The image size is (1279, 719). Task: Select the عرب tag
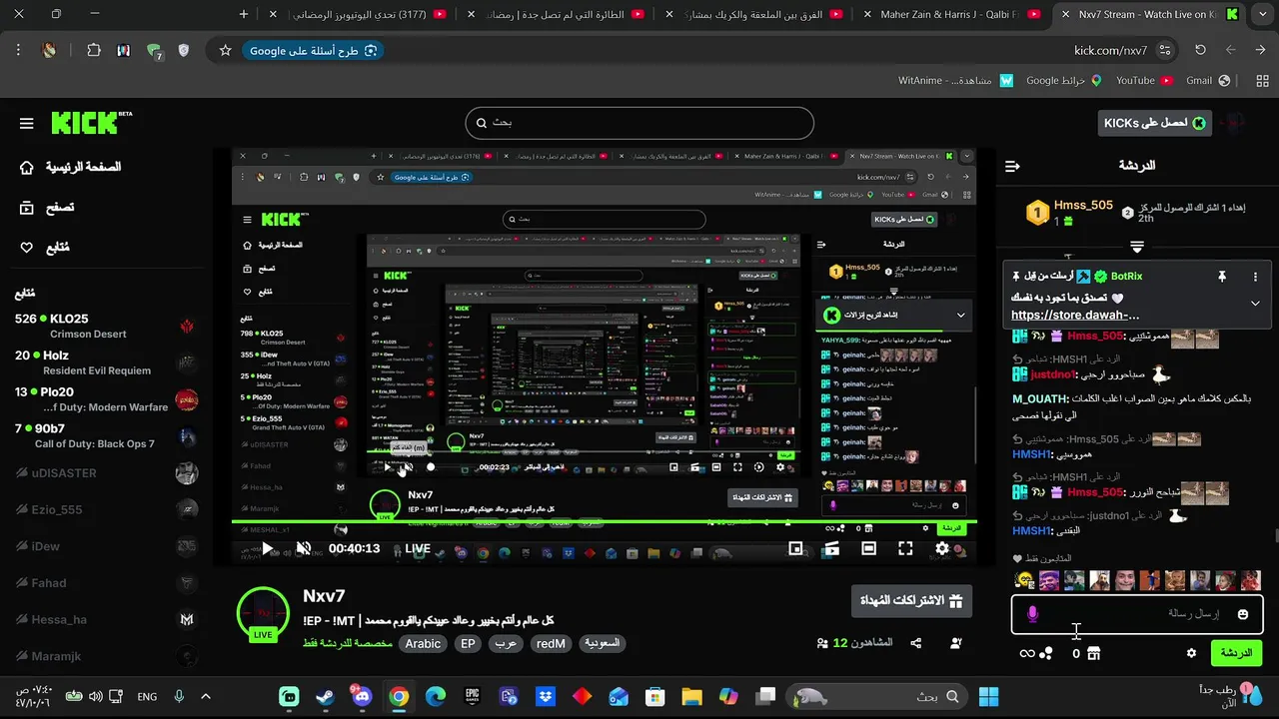click(506, 644)
